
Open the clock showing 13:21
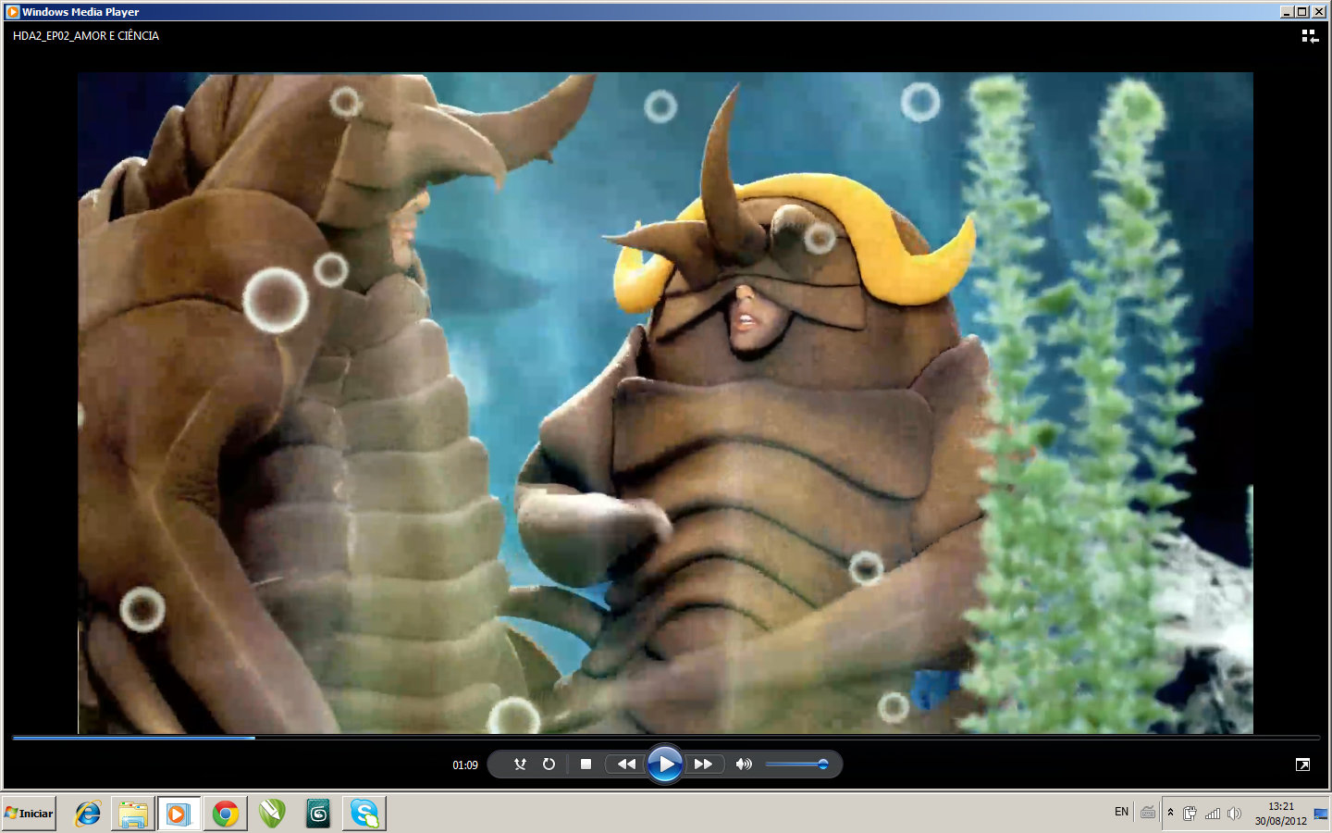tap(1280, 814)
